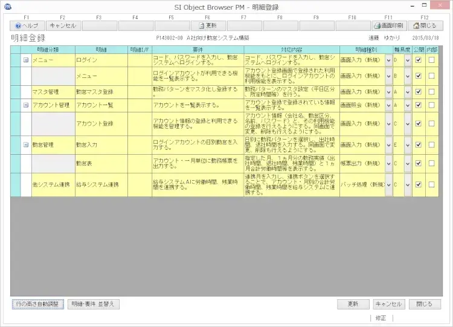The width and height of the screenshot is (453, 327).
Task: Uncheck 公開 checkbox for the ログイン row
Action: tap(419, 60)
